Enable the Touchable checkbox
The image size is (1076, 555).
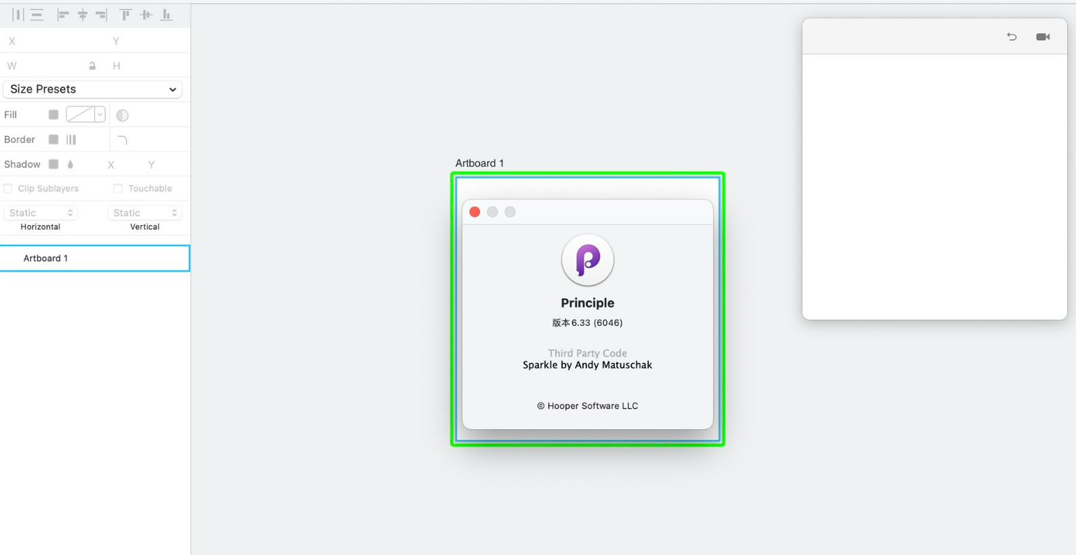click(118, 188)
